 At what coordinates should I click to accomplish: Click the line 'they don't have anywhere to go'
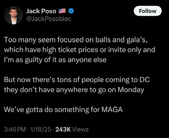click(74, 90)
